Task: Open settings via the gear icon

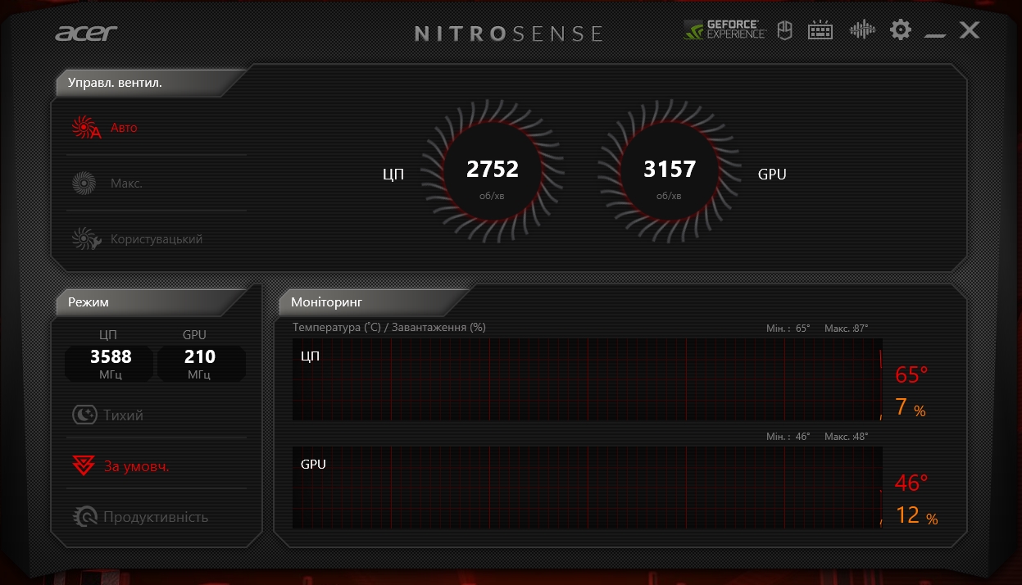Action: coord(901,31)
